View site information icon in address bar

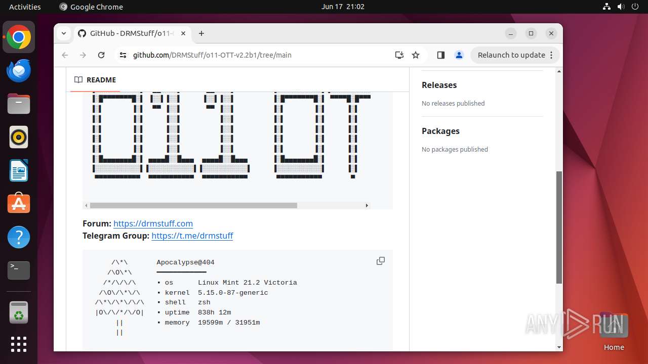[x=123, y=55]
